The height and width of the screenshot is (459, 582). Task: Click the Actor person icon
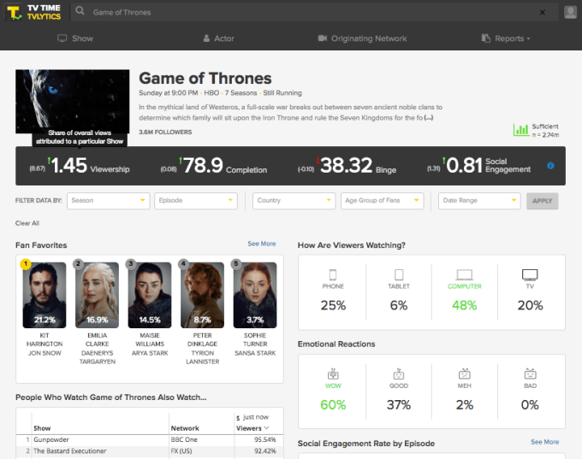tap(206, 38)
